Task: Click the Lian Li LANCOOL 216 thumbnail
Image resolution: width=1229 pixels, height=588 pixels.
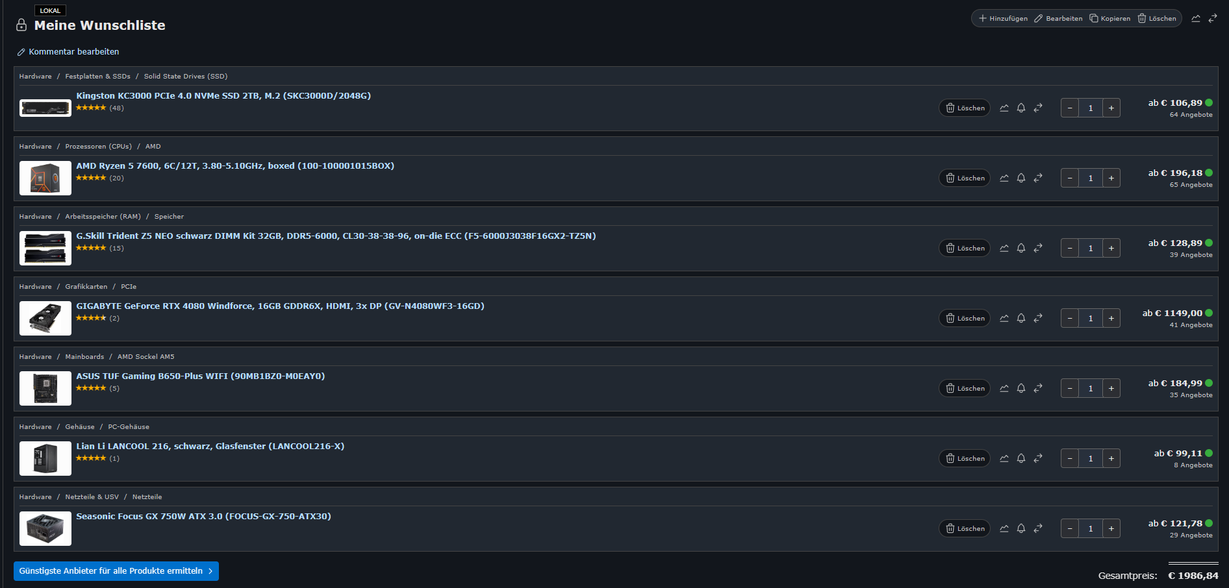Action: (45, 458)
